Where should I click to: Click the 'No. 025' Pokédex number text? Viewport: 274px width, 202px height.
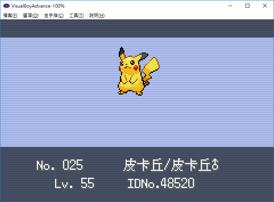point(60,165)
